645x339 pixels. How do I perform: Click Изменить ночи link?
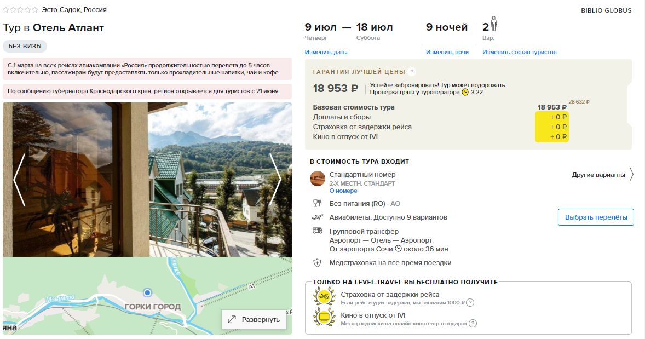click(447, 52)
